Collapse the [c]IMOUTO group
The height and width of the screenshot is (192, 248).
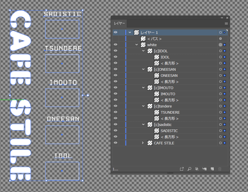point(143,88)
